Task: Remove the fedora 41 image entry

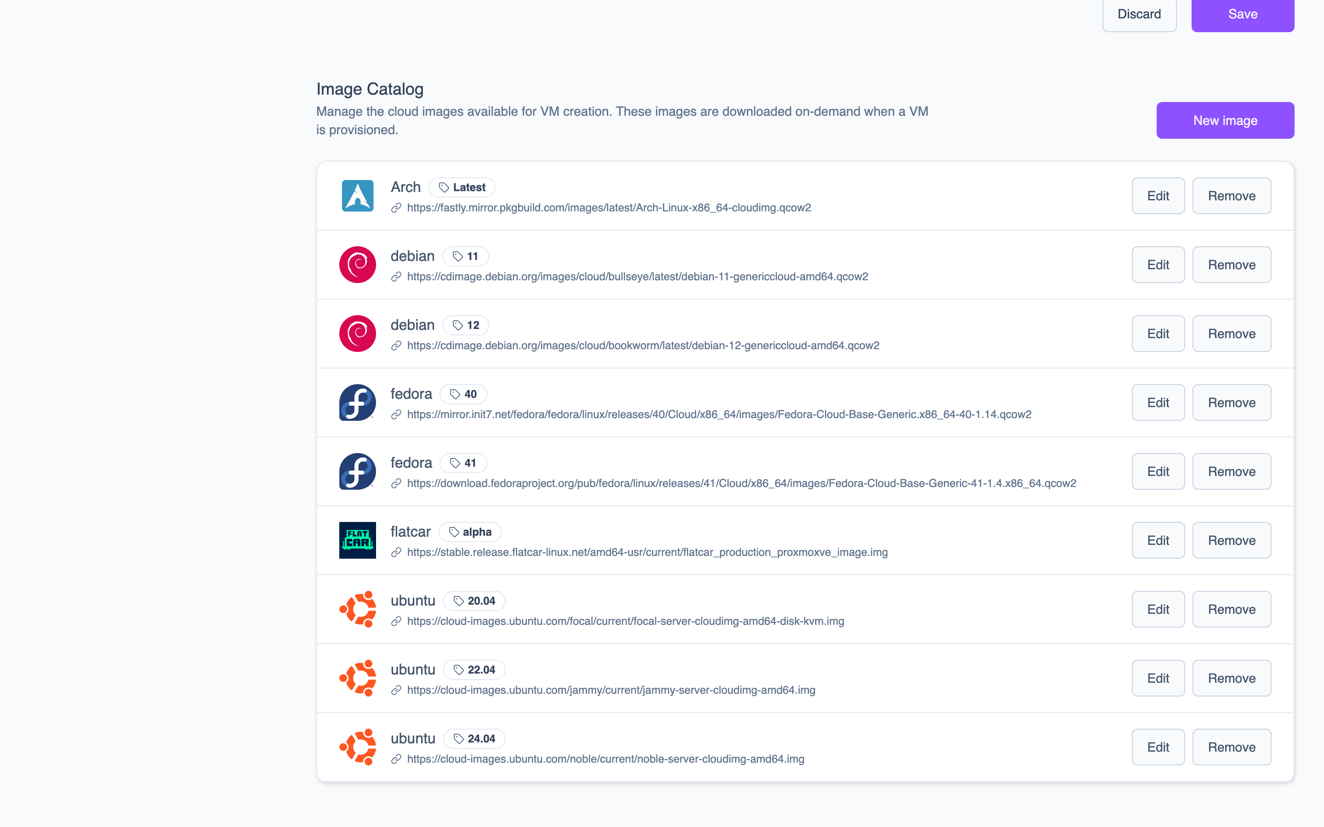Action: pos(1232,471)
